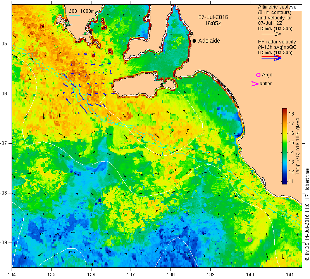Viewport: 310px width, 279px height.
Task: Click the 'HF radar velocity' legend title
Action: click(x=277, y=42)
